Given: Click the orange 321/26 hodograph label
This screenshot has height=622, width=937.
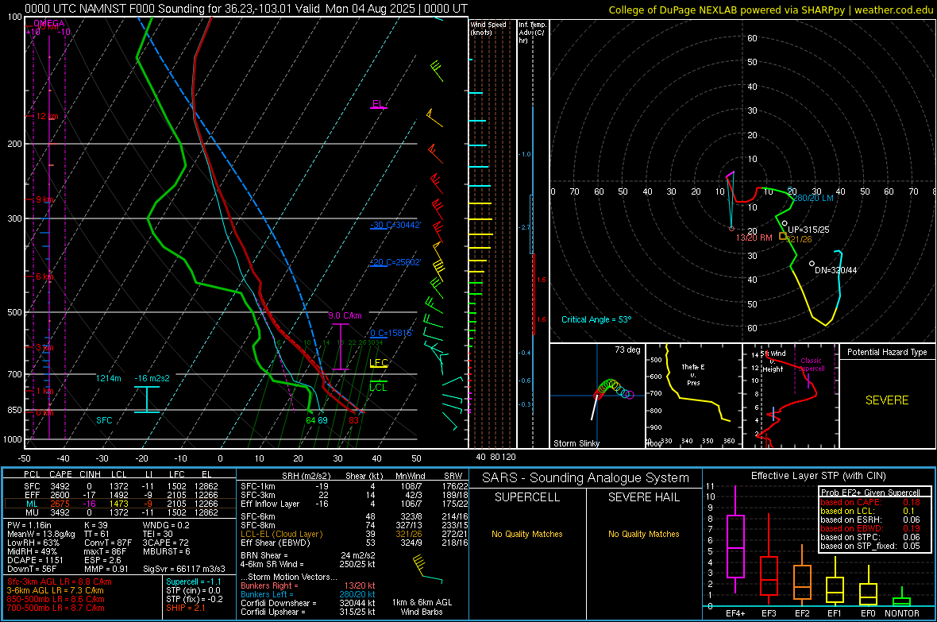Looking at the screenshot, I should (799, 239).
